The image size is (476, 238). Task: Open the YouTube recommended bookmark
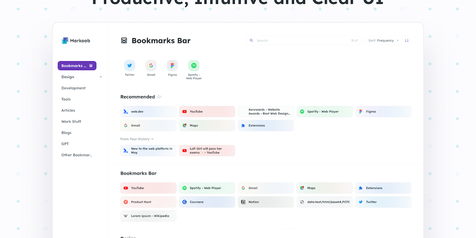pyautogui.click(x=207, y=112)
